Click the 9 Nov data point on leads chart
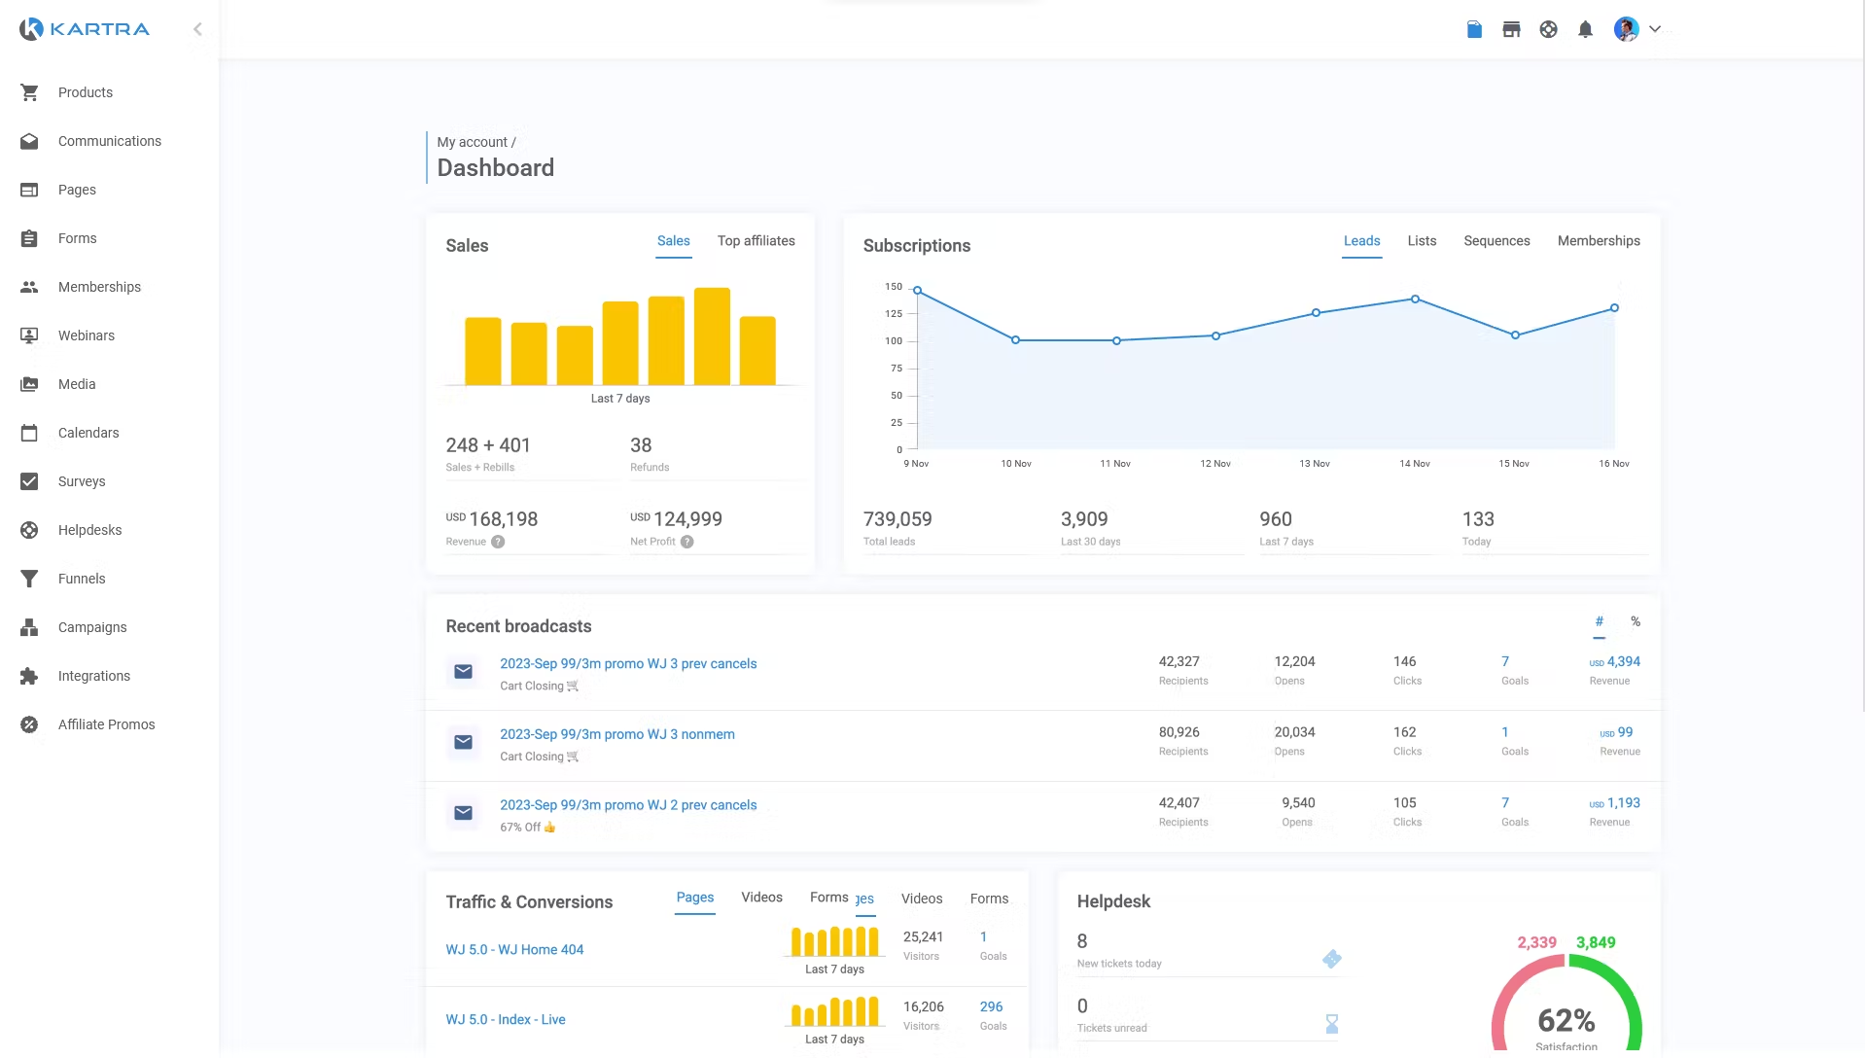 (917, 291)
